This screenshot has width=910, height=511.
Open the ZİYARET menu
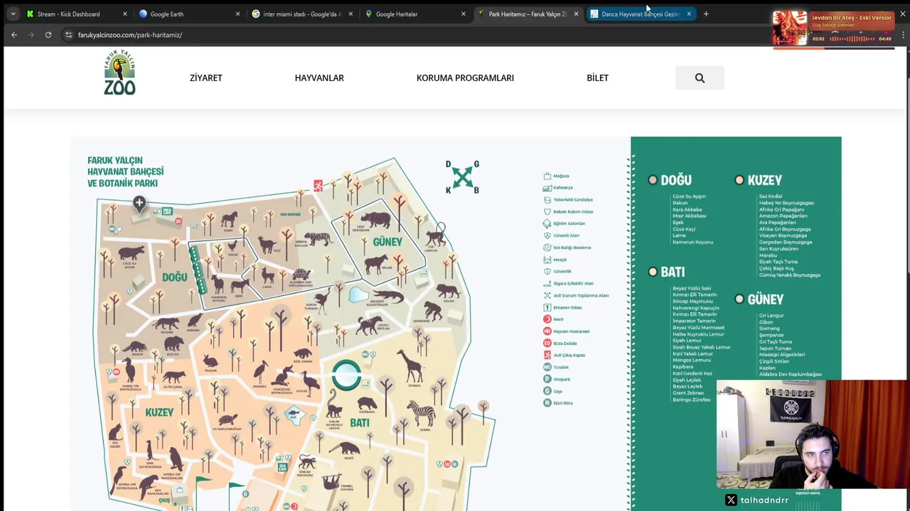coord(206,78)
